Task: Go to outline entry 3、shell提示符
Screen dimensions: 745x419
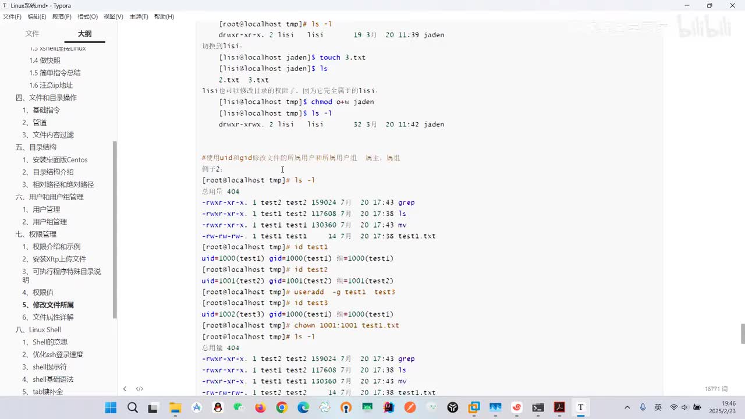Action: [x=45, y=367]
